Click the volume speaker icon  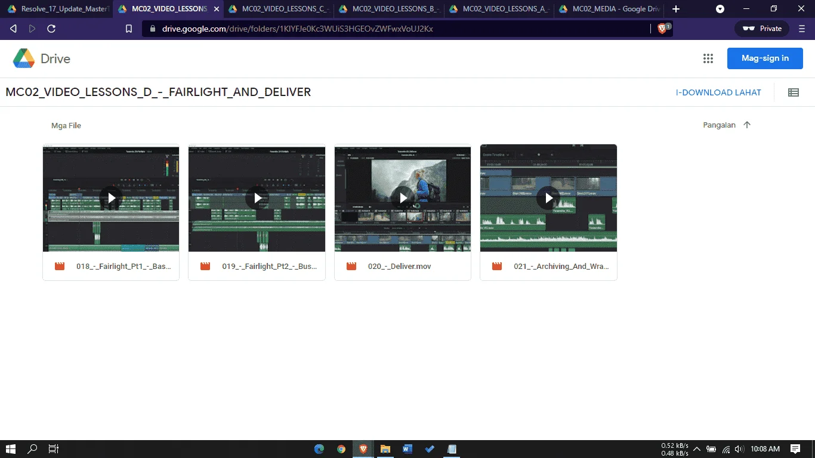click(x=740, y=449)
